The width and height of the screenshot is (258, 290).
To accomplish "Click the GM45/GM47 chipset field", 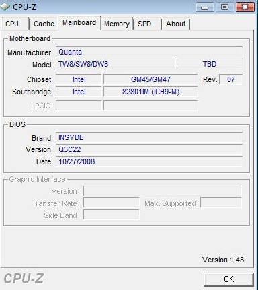I will pos(150,79).
